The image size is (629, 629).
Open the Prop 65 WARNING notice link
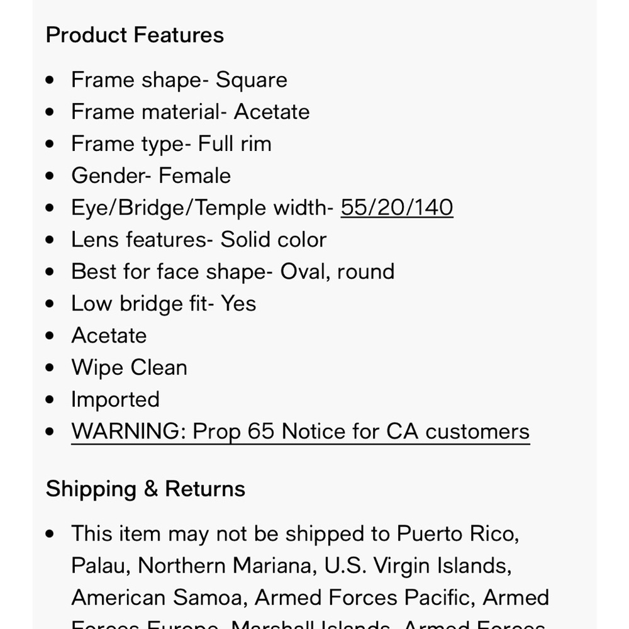[301, 431]
